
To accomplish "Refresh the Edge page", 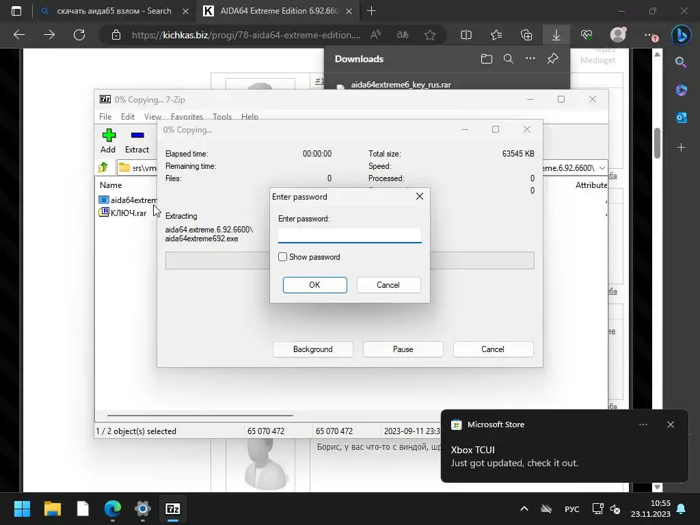I will click(x=79, y=35).
